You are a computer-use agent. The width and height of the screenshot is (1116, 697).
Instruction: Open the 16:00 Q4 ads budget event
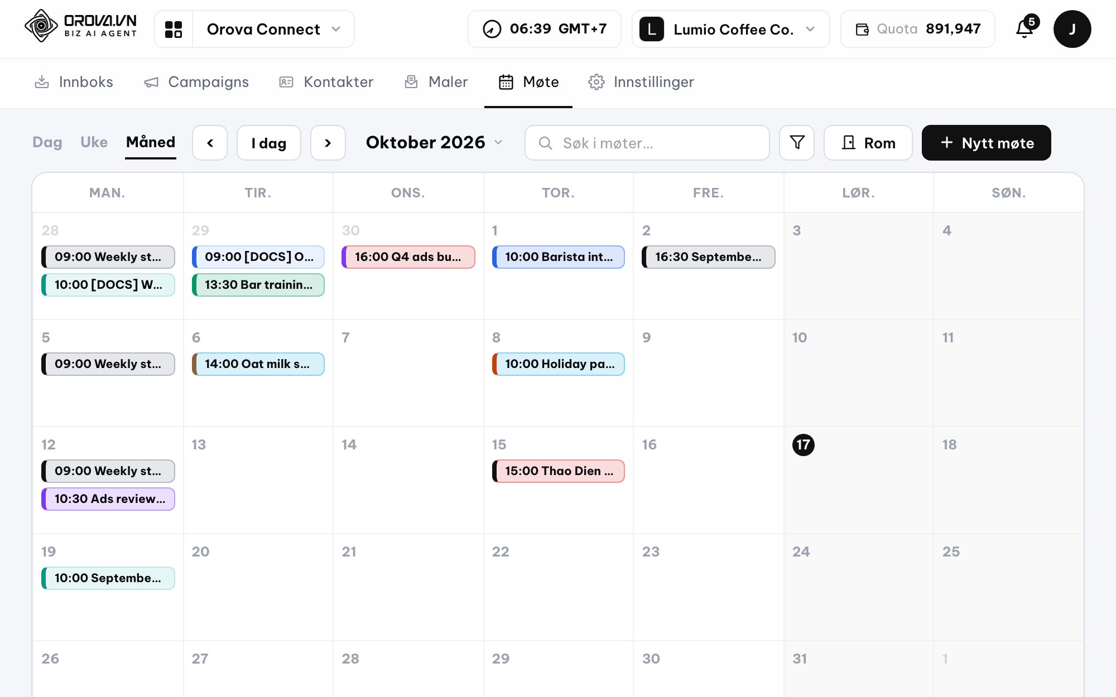pyautogui.click(x=408, y=257)
